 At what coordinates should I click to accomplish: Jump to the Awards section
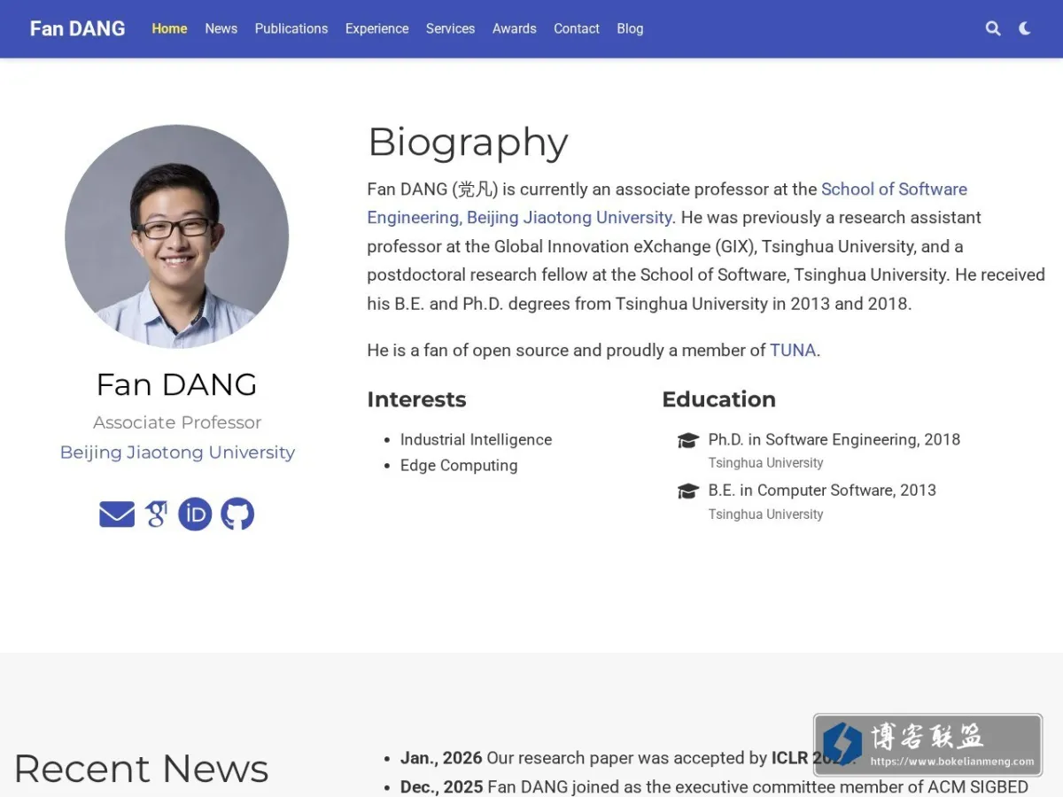(515, 28)
